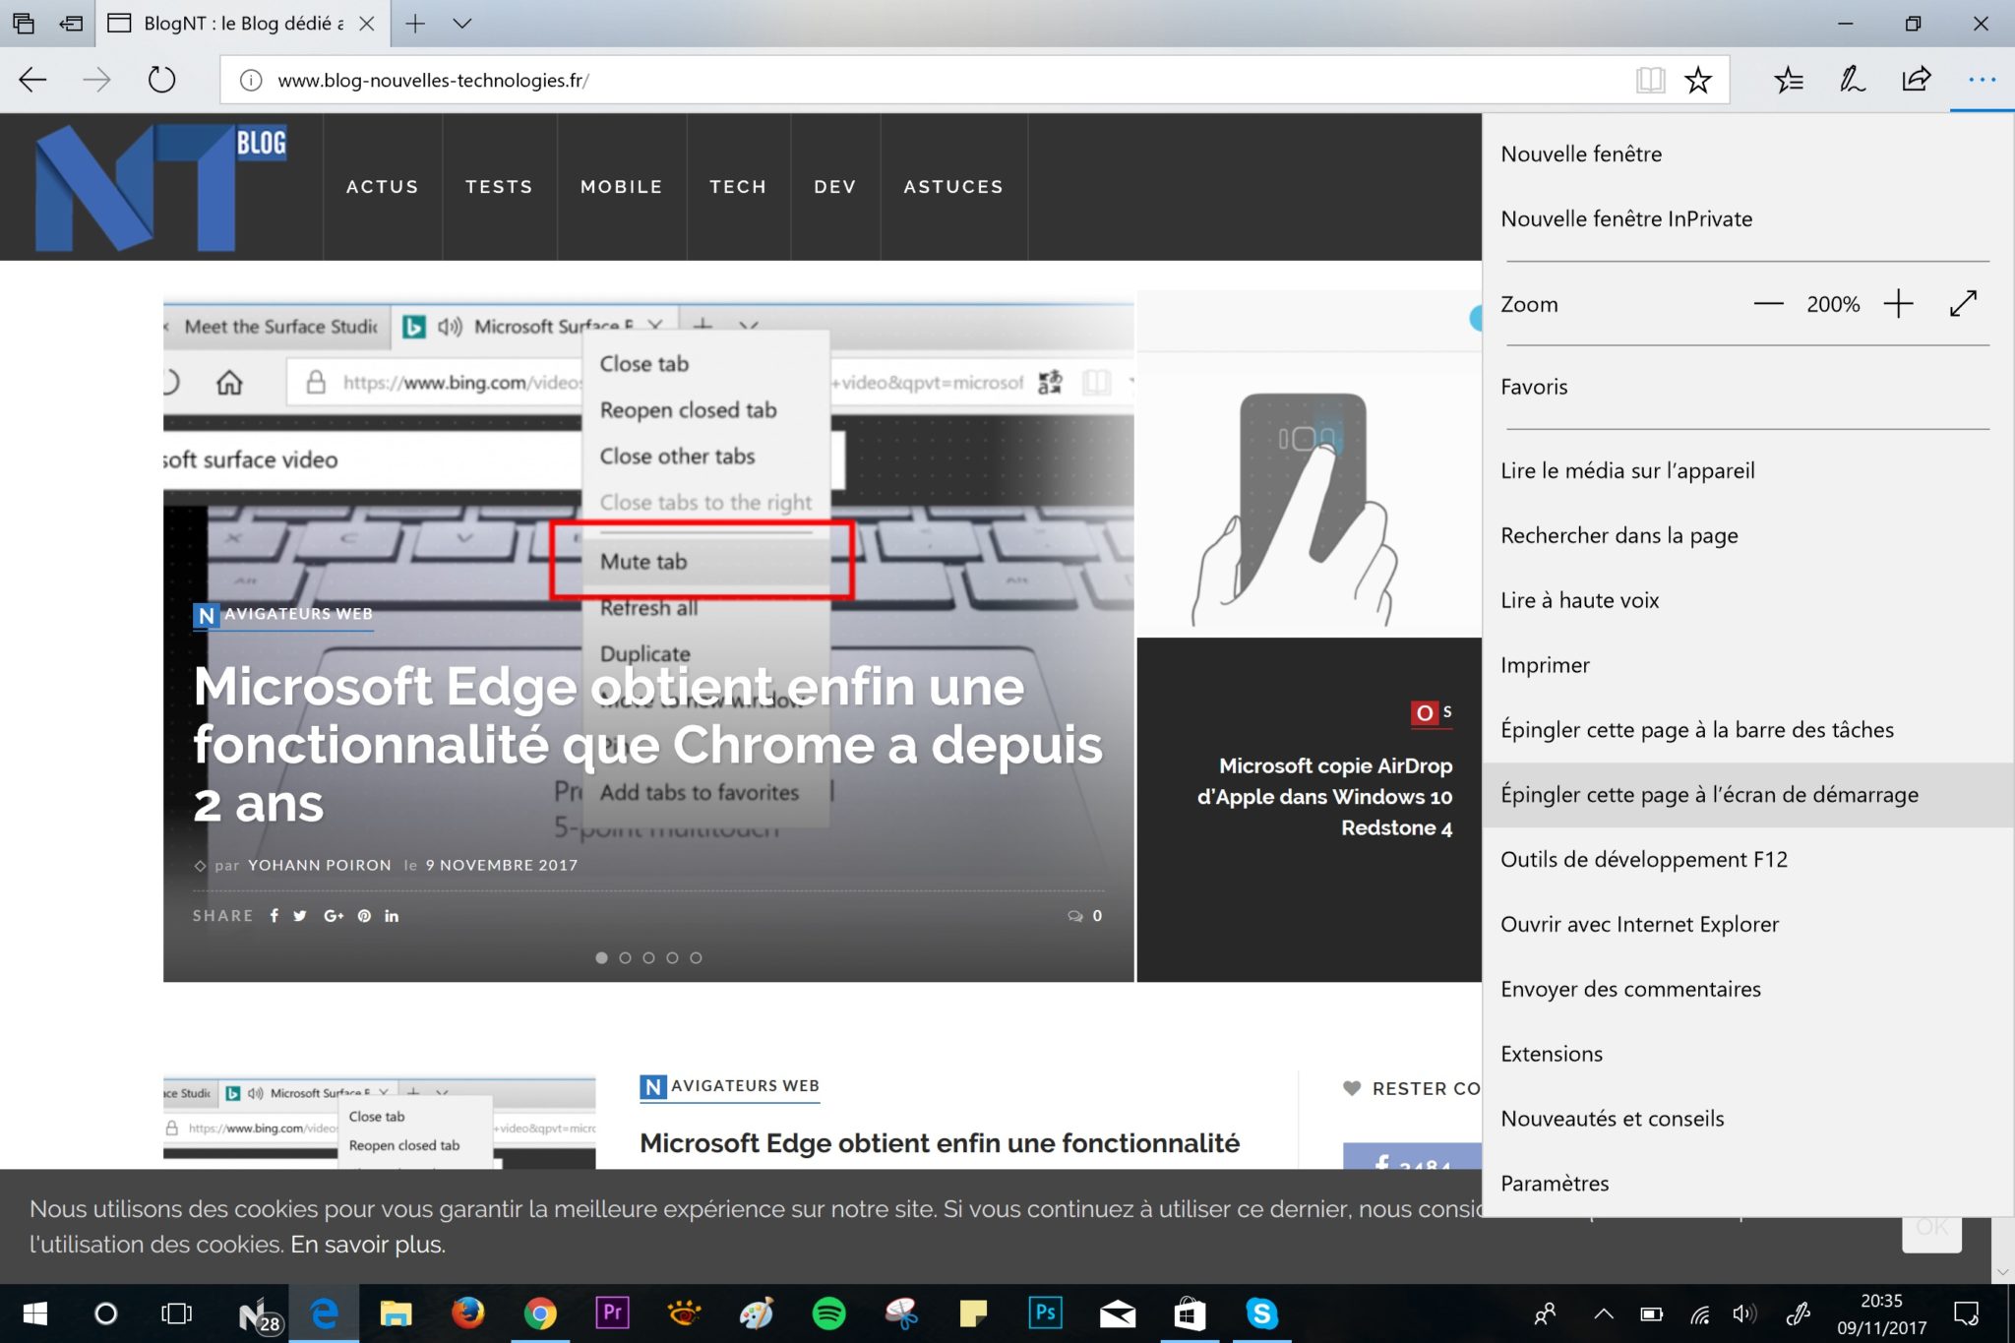Open Nouveautés et conseils
Screen dimensions: 2015x1343
pos(1747,1120)
